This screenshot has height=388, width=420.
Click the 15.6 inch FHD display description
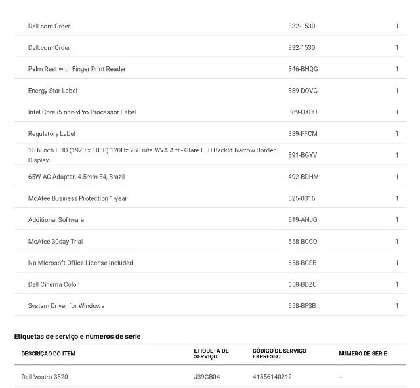(x=152, y=155)
